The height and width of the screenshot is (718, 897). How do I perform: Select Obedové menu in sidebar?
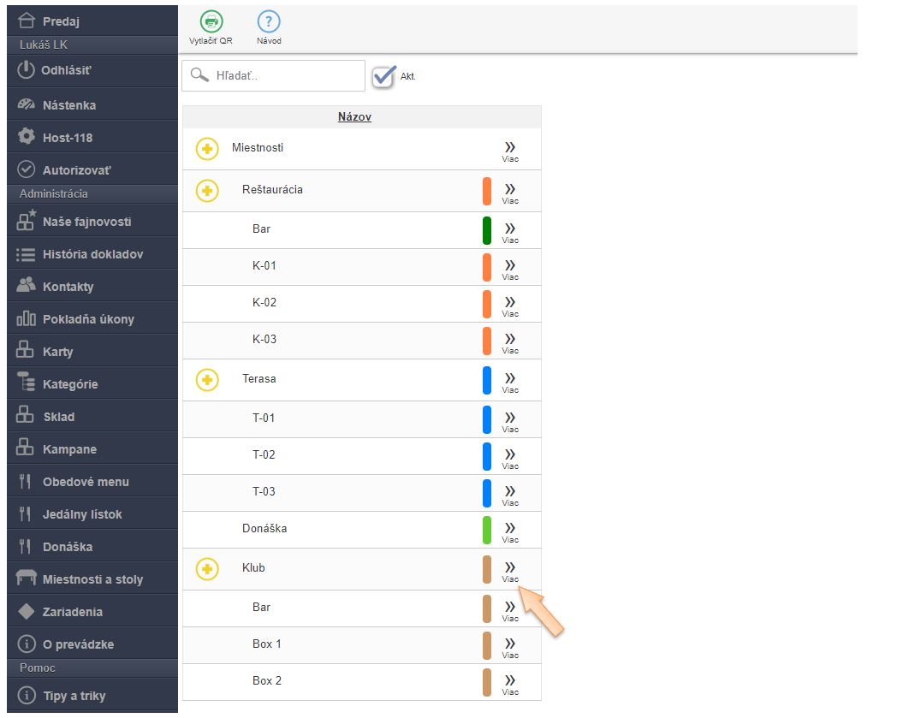[86, 482]
